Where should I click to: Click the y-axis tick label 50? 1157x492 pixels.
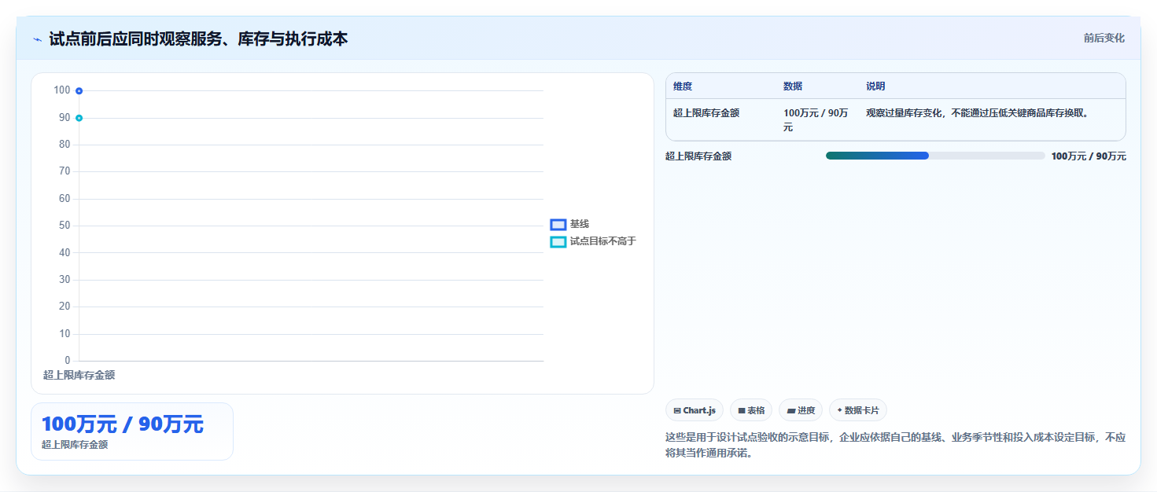64,226
